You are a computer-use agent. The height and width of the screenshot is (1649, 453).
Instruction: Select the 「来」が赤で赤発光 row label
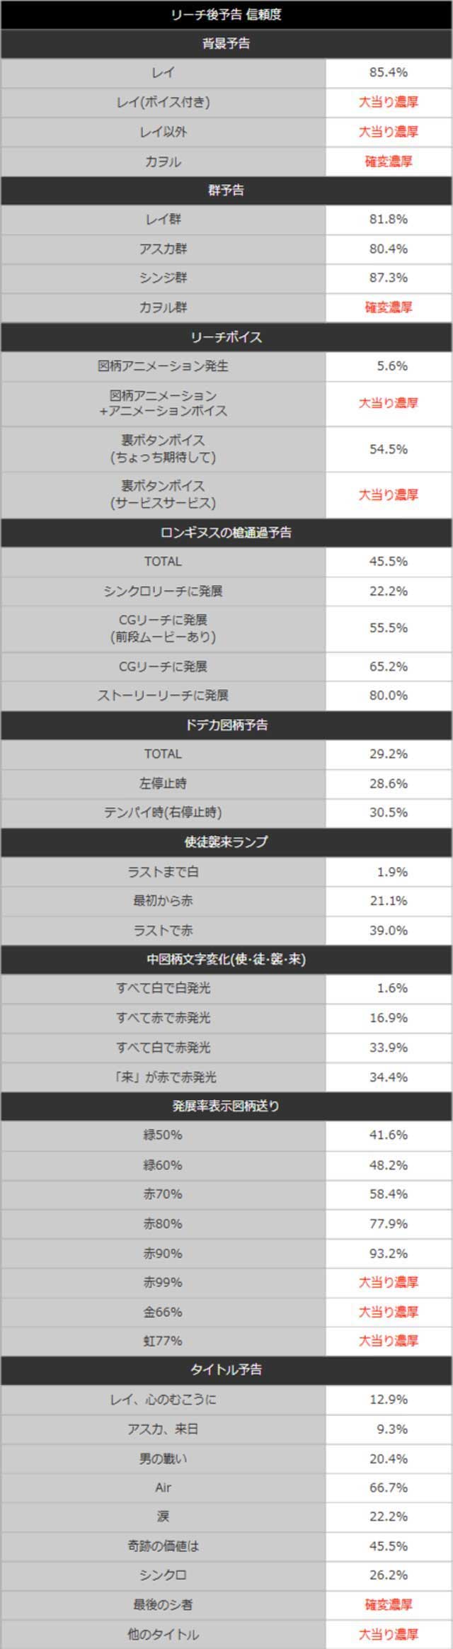pyautogui.click(x=163, y=1077)
